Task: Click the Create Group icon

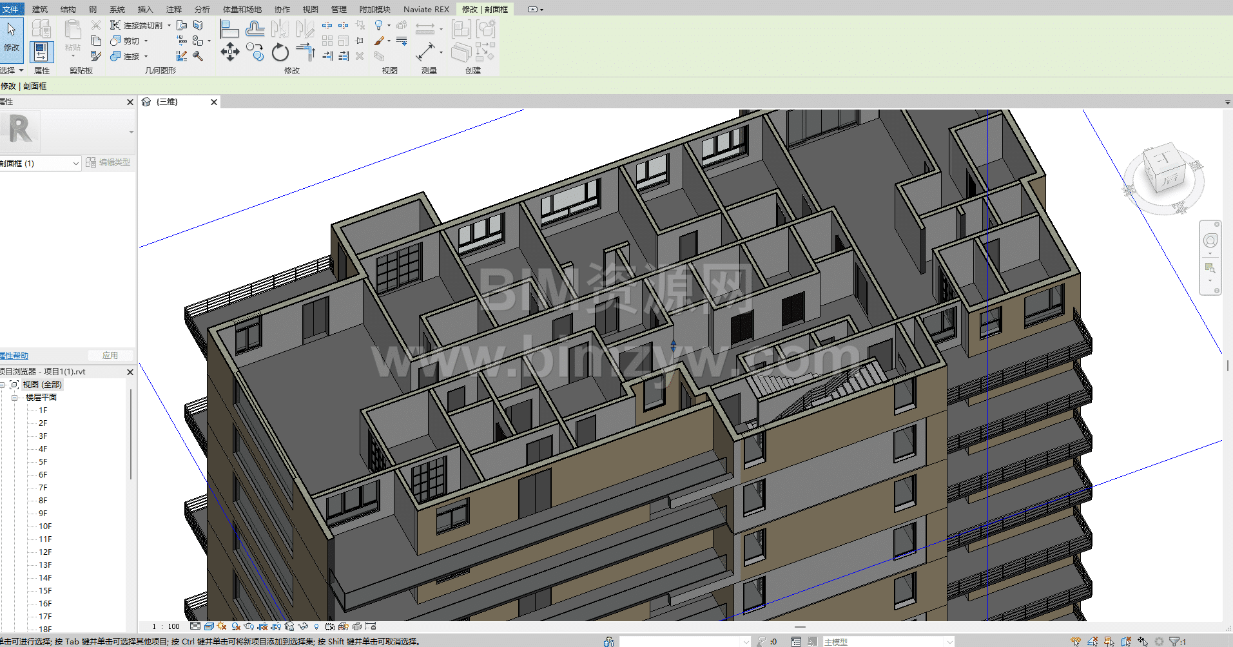Action: [485, 29]
